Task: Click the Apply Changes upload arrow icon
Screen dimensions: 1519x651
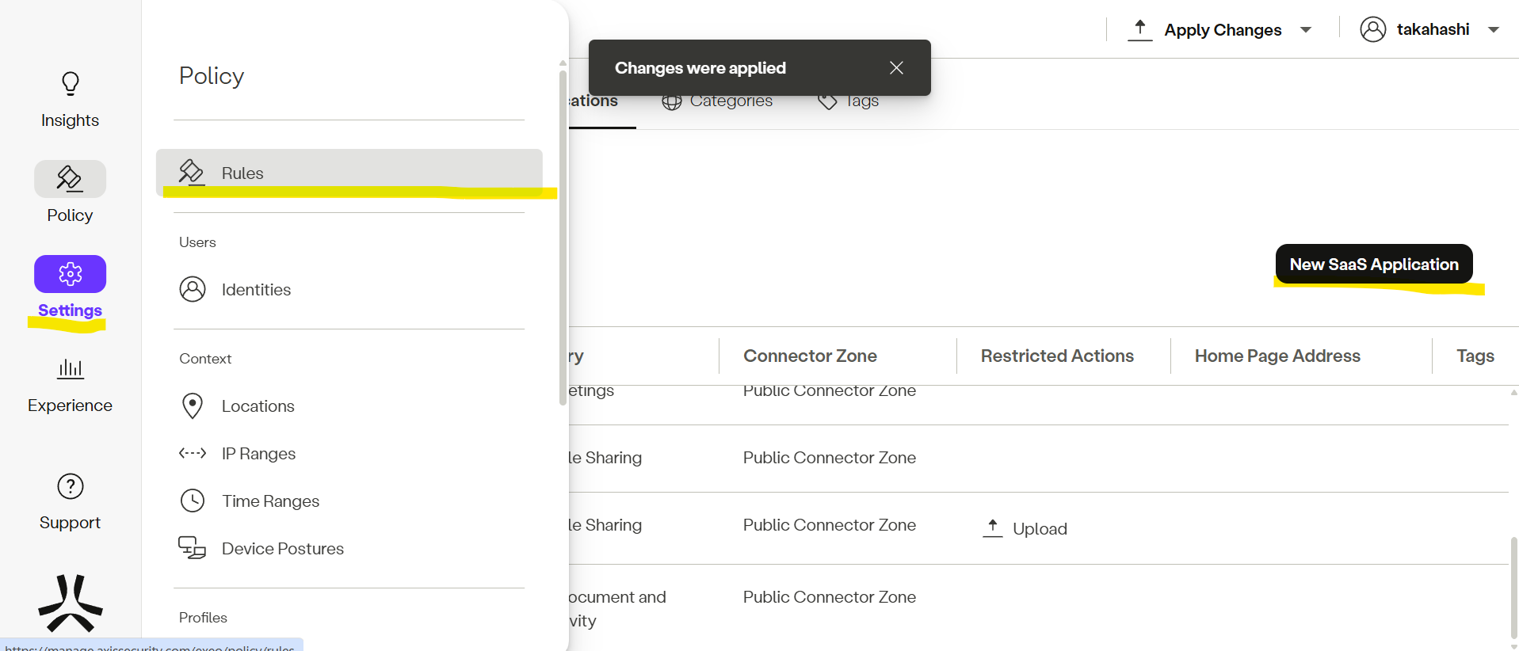Action: pos(1139,29)
